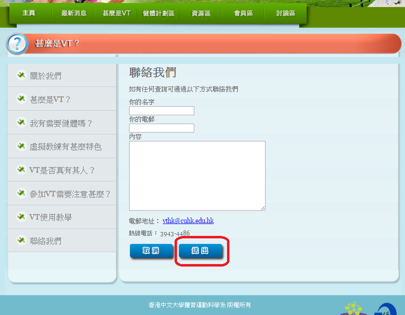
Task: Click the icon next to 我有需要健體嗎？
Action: tap(21, 123)
